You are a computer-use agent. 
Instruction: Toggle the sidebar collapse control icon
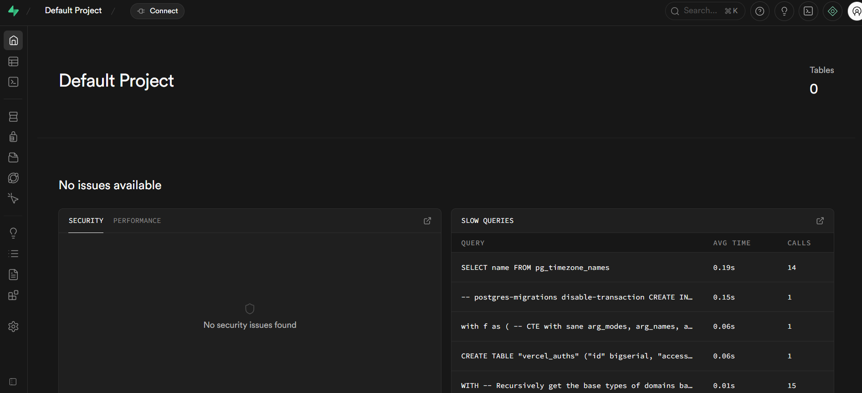pyautogui.click(x=13, y=382)
